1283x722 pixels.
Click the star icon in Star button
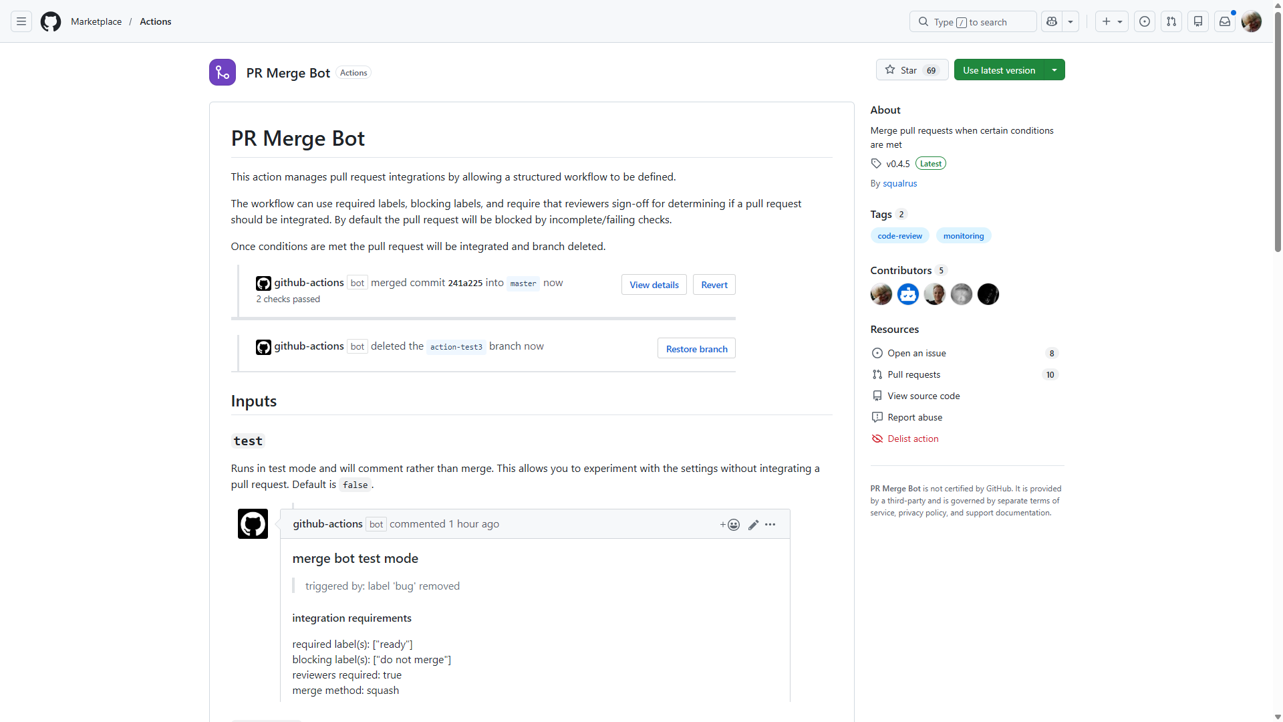[890, 70]
